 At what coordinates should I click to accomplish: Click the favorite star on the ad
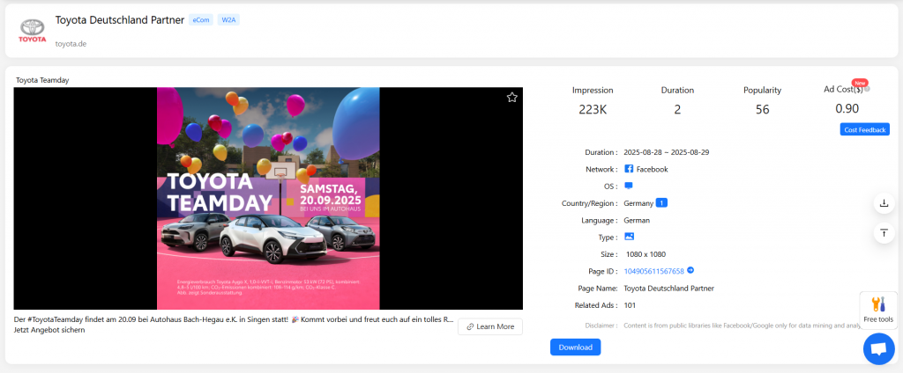click(511, 98)
